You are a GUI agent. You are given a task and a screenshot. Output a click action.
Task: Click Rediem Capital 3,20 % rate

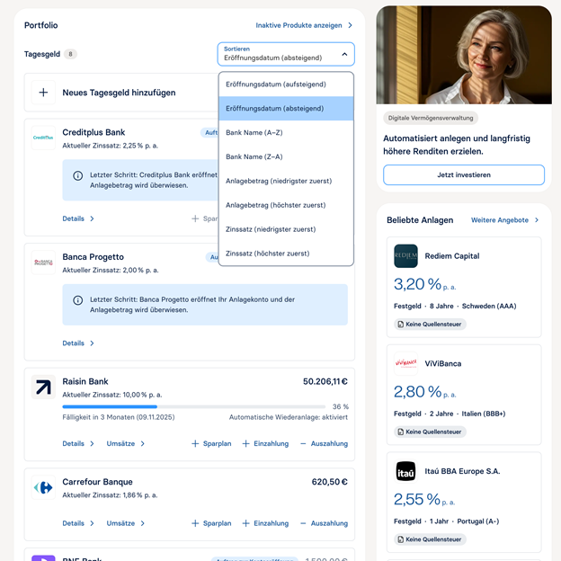pyautogui.click(x=424, y=284)
